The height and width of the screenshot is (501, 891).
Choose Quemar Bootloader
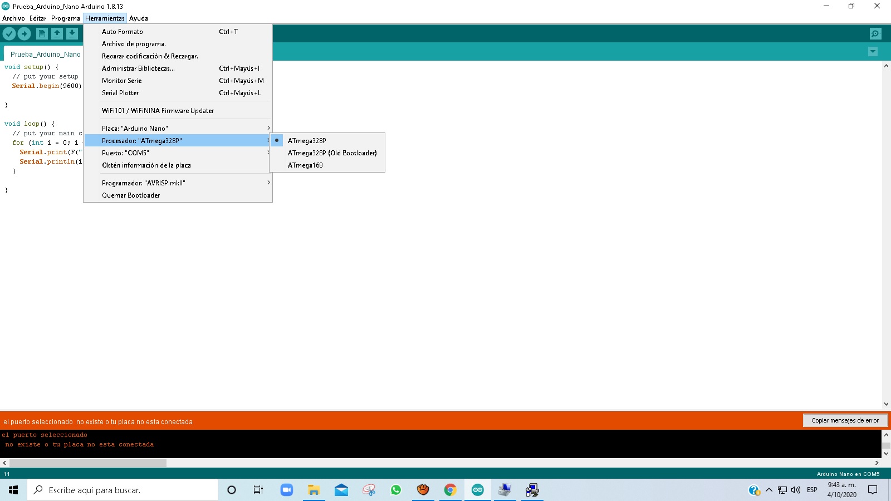(x=178, y=195)
